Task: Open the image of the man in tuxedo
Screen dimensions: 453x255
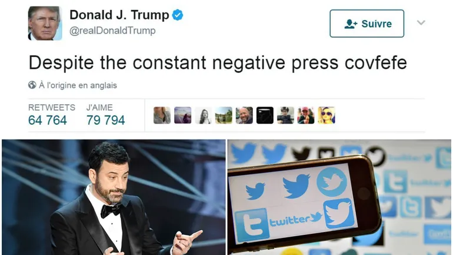Action: tap(114, 197)
